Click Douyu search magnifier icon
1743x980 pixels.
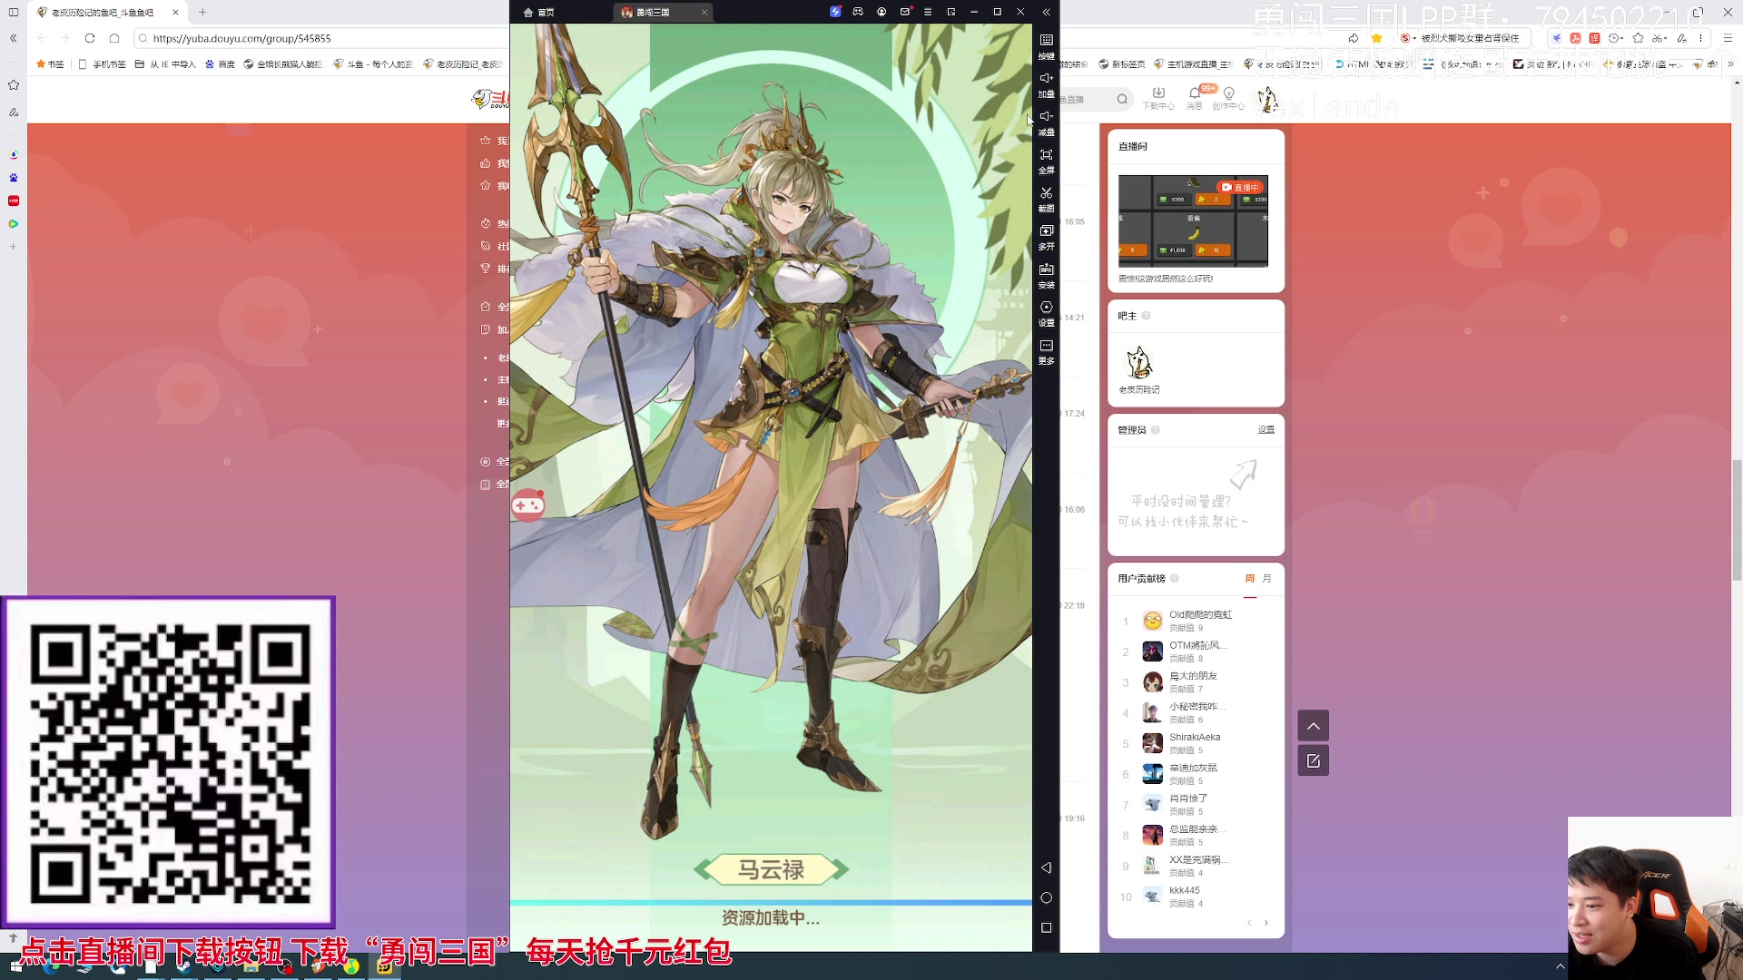1123,99
